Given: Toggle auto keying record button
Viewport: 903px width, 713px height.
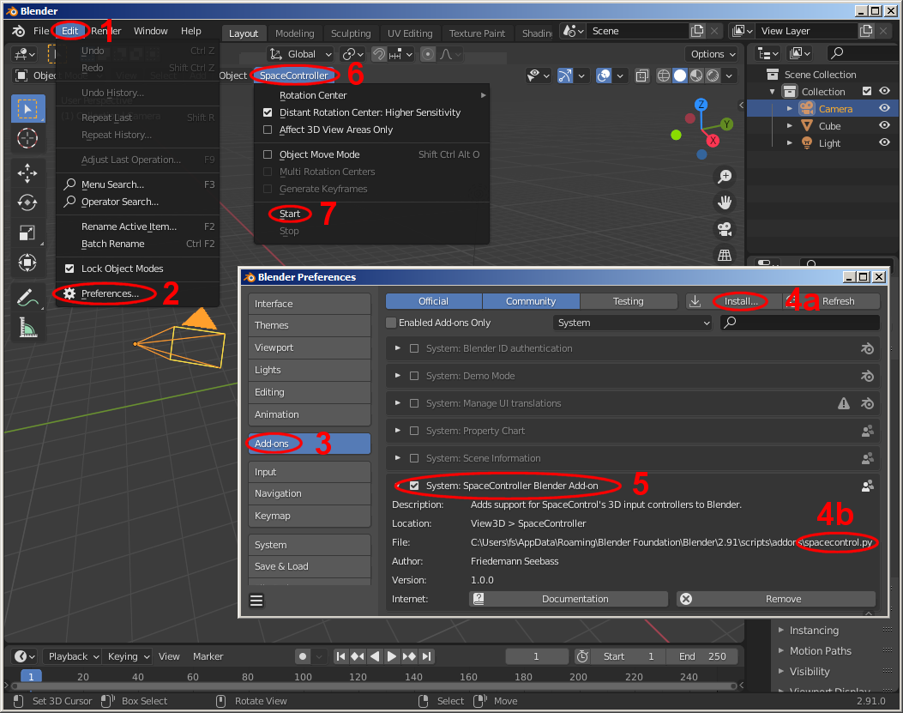Looking at the screenshot, I should (x=303, y=656).
